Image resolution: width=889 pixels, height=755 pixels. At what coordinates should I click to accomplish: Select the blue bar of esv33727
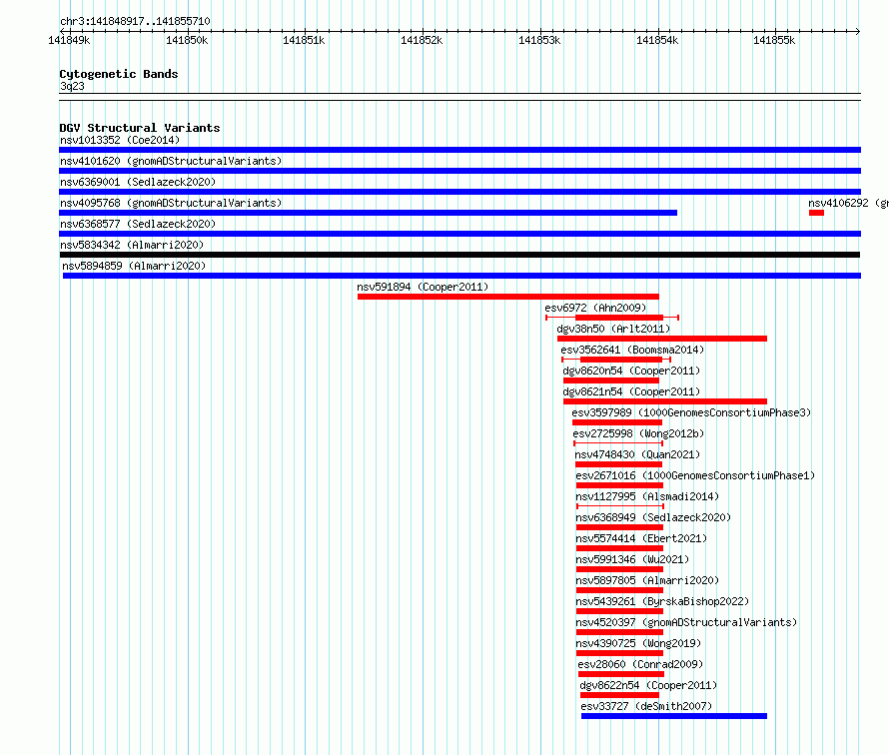coord(674,716)
